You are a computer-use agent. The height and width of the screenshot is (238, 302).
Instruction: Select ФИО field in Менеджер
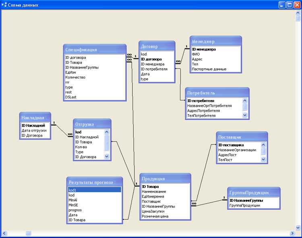pyautogui.click(x=216, y=54)
